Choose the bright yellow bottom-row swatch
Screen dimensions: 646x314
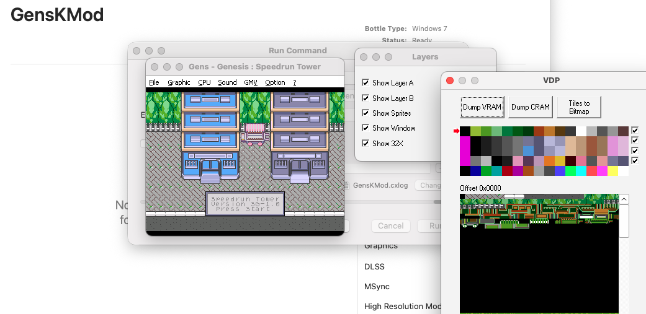(612, 170)
